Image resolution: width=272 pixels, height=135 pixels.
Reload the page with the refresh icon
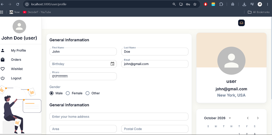18,4
